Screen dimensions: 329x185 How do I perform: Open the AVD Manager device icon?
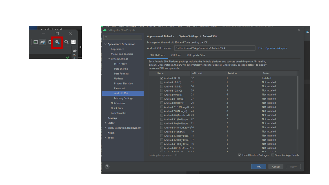coord(50,42)
